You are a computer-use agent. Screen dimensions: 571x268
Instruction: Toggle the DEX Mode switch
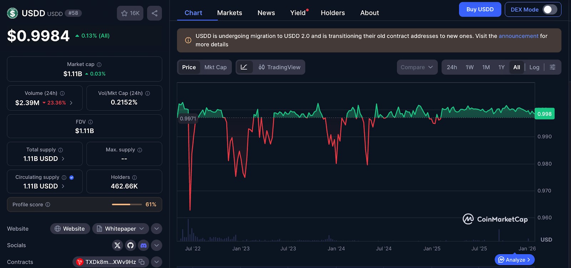(x=550, y=10)
